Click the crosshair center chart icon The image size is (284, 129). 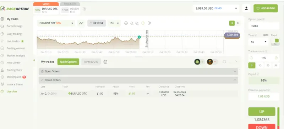click(143, 23)
